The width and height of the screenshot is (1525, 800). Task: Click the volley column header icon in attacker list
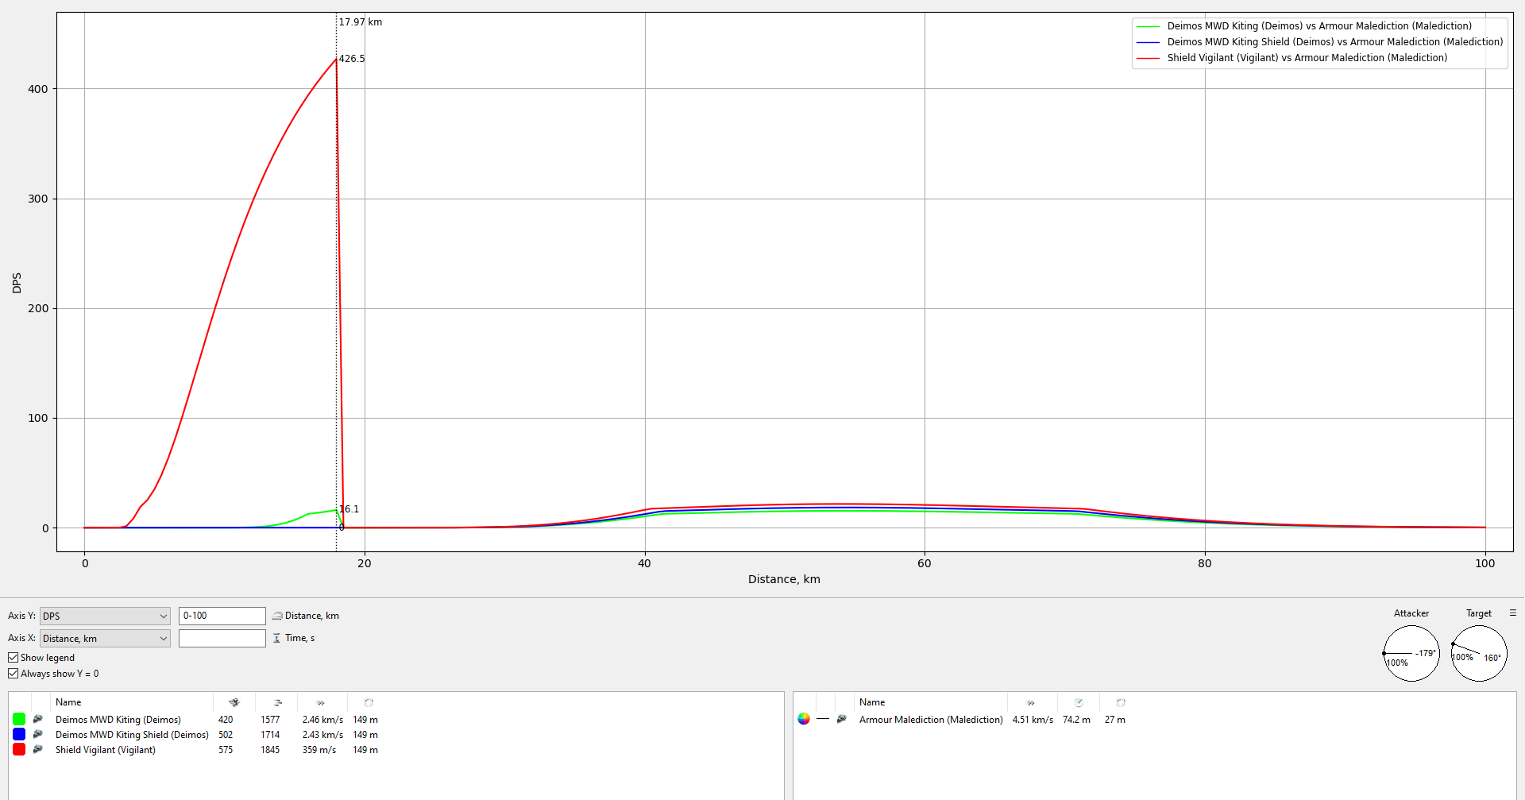(277, 702)
